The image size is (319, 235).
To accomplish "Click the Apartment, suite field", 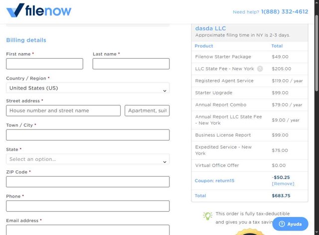I will coord(147,111).
